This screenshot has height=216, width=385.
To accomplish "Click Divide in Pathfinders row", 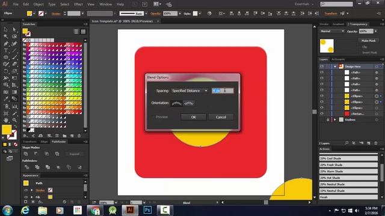I will coord(26,167).
